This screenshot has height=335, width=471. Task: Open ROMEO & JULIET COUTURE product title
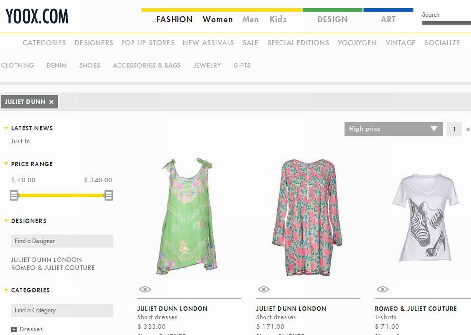pyautogui.click(x=416, y=309)
